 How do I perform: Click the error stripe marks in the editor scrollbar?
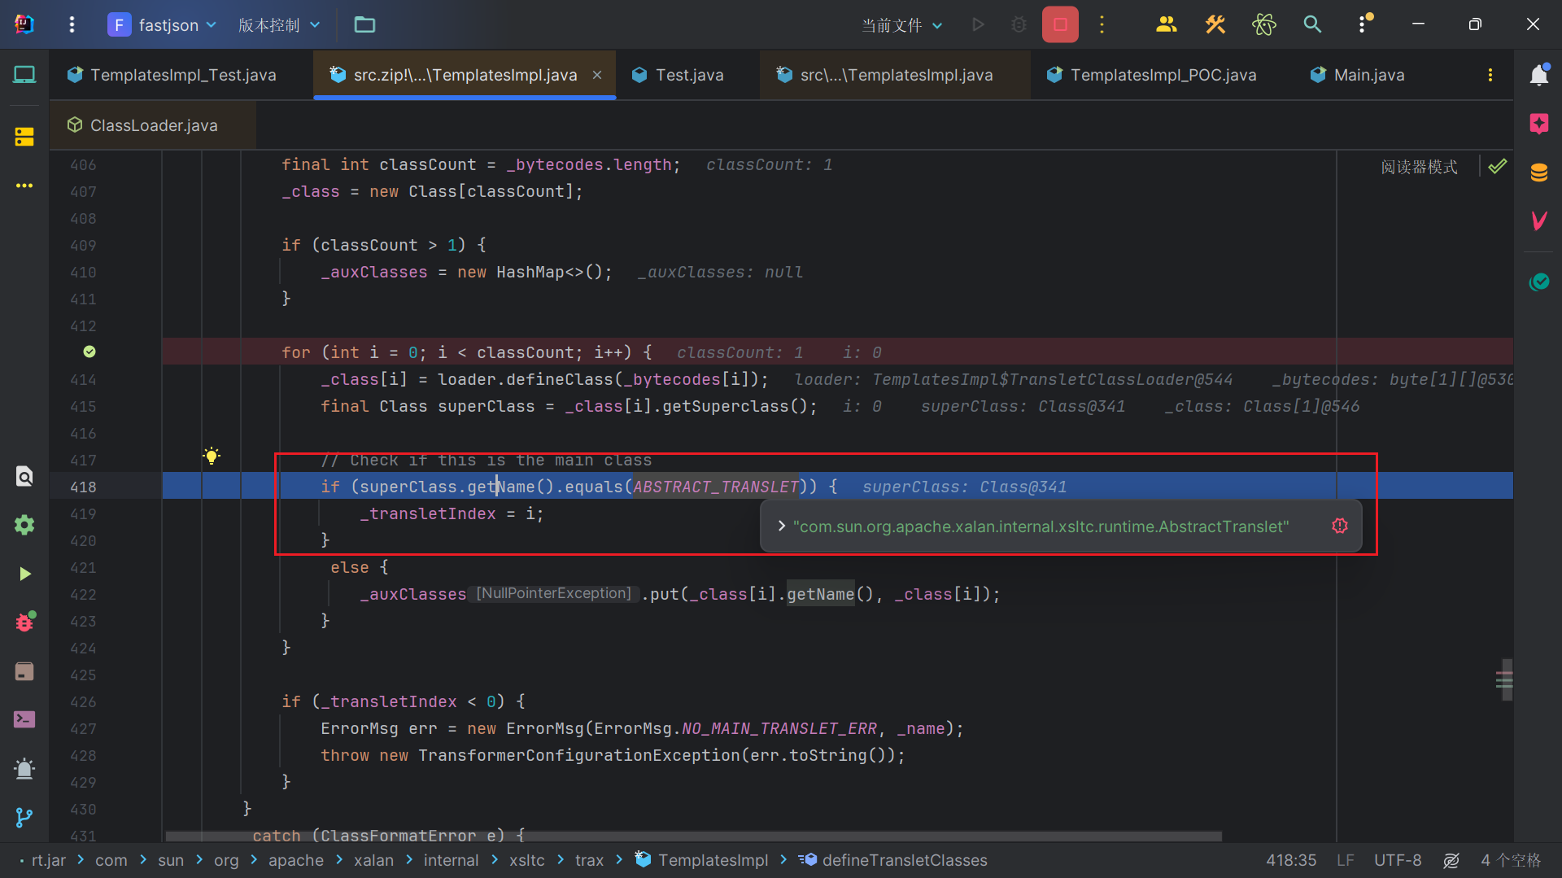coord(1504,679)
